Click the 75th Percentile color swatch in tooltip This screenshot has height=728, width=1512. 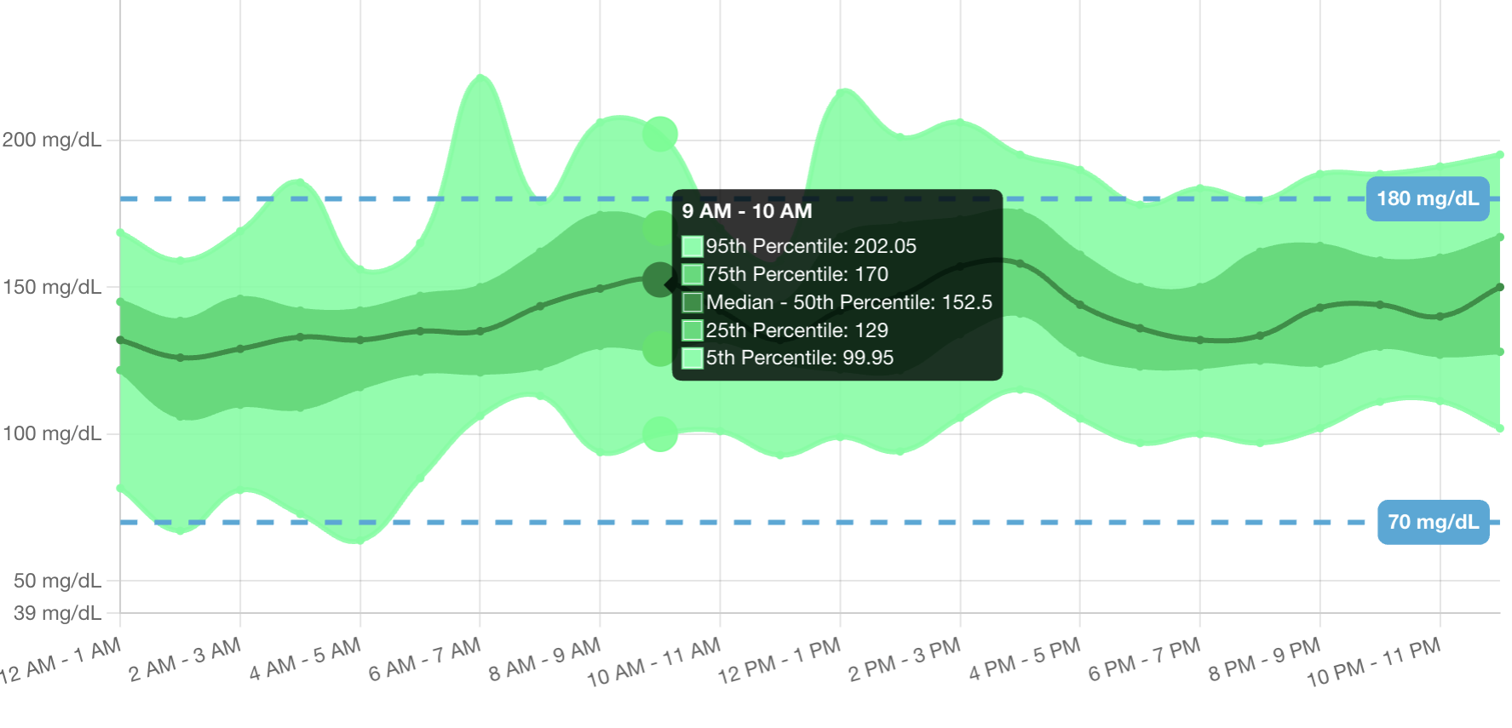(x=693, y=274)
